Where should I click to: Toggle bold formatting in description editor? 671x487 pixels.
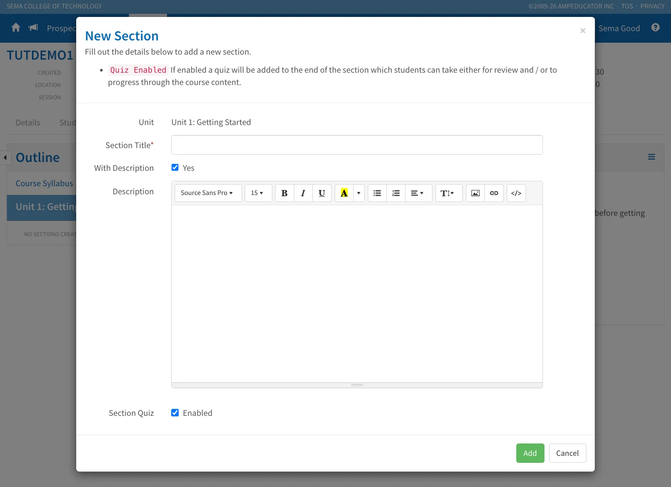pyautogui.click(x=285, y=193)
